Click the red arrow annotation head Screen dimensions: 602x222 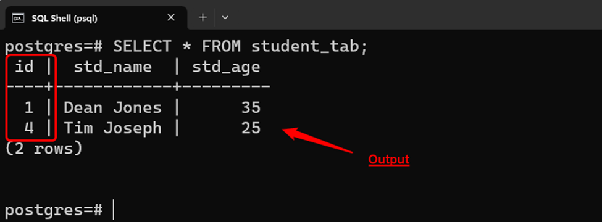291,133
